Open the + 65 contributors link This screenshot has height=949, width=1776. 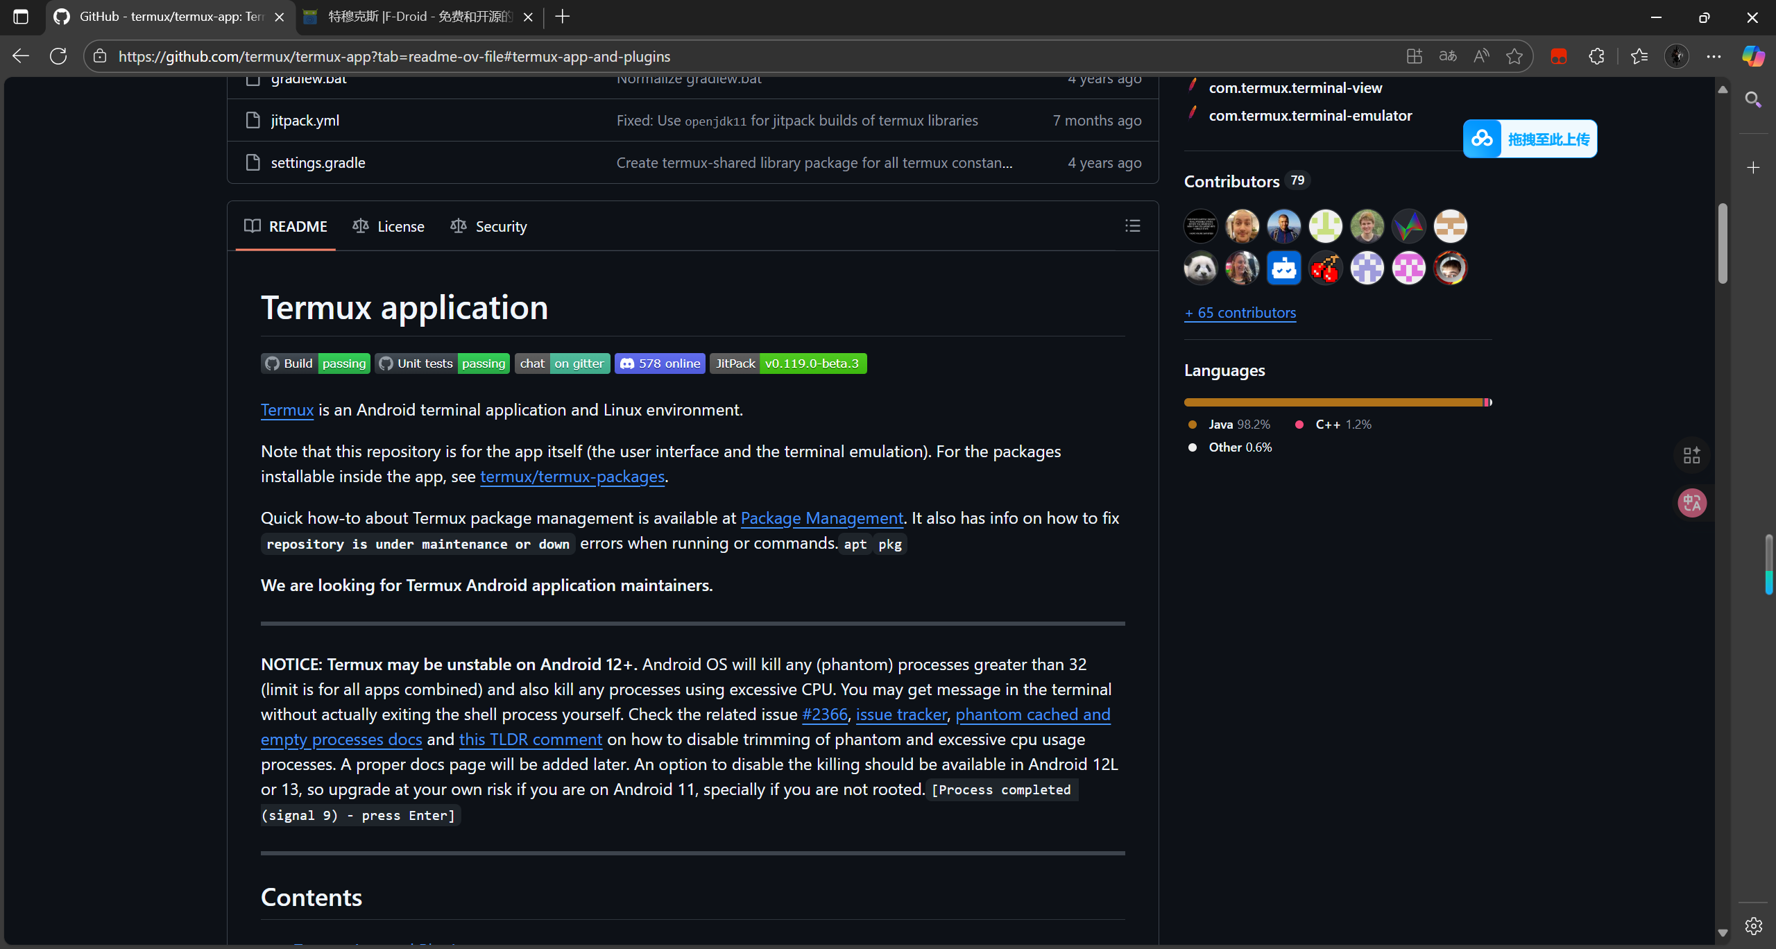click(1240, 313)
